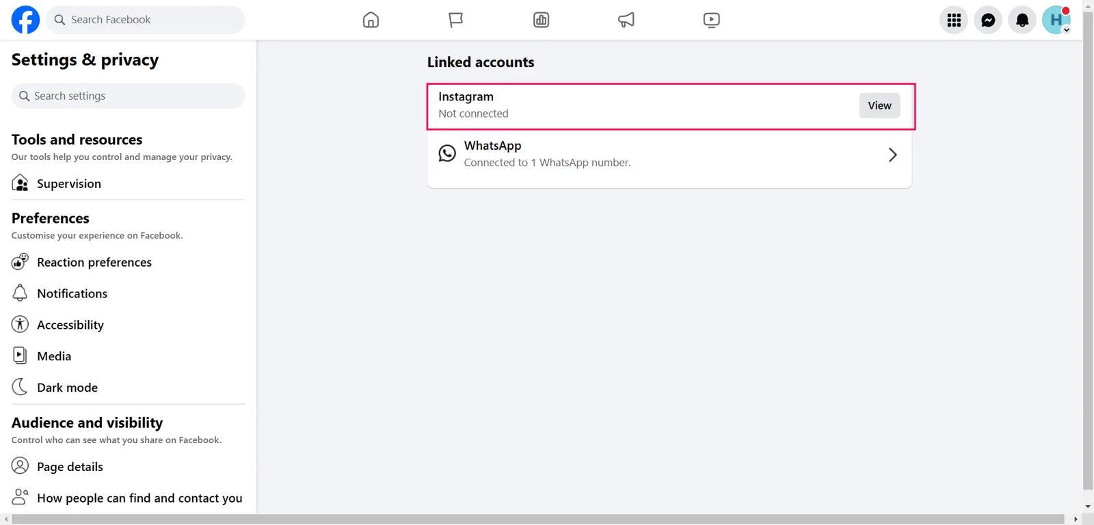
Task: Open Messenger chats icon
Action: [x=988, y=20]
